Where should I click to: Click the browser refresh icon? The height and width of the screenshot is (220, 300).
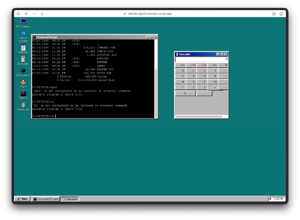(x=41, y=13)
